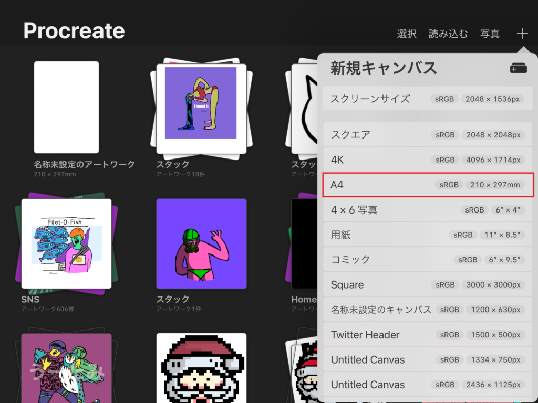Open the gas mask character stack
This screenshot has width=538, height=403.
(x=201, y=243)
